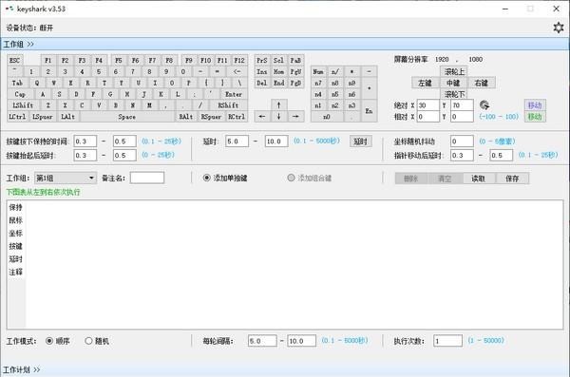The width and height of the screenshot is (570, 377).
Task: Click the relative 移动 button
Action: coord(535,117)
